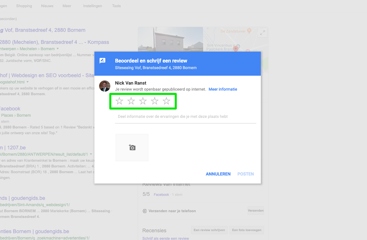Viewport: 367px width, 240px height.
Task: Click Een review schrijven button
Action: (x=209, y=230)
